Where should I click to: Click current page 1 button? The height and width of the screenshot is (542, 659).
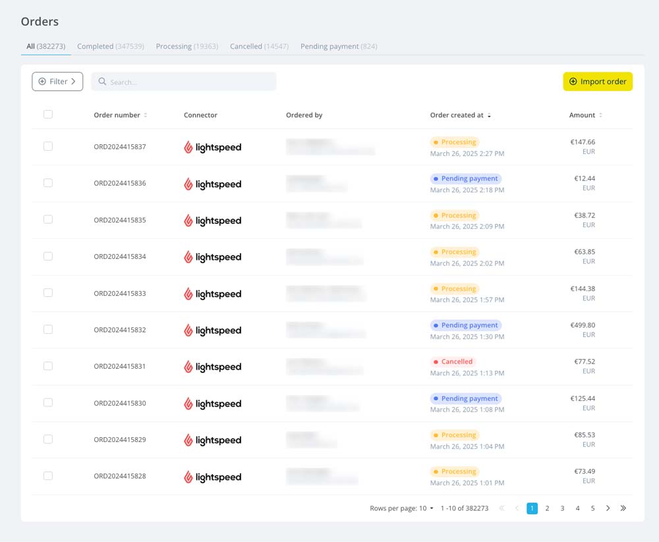532,508
